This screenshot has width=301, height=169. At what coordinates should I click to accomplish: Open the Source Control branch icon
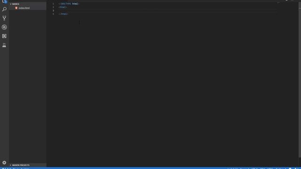point(4,18)
